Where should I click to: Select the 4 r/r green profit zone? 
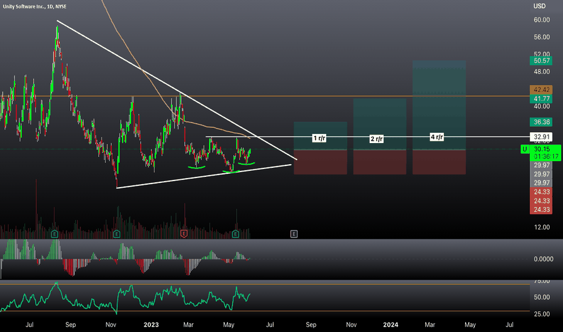(439, 105)
